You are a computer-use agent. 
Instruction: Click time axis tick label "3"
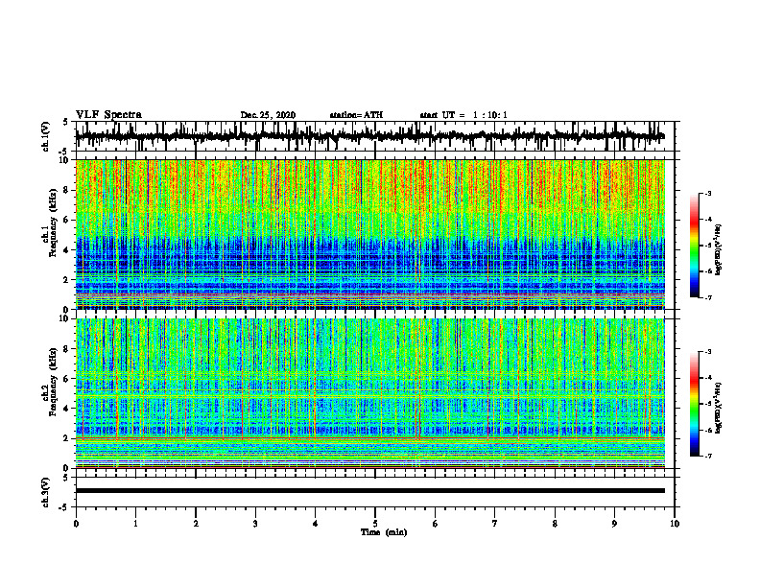pyautogui.click(x=255, y=524)
